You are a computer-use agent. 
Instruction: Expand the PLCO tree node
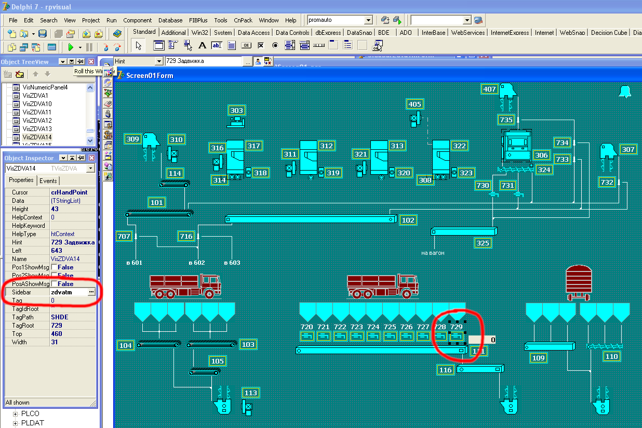pos(16,414)
